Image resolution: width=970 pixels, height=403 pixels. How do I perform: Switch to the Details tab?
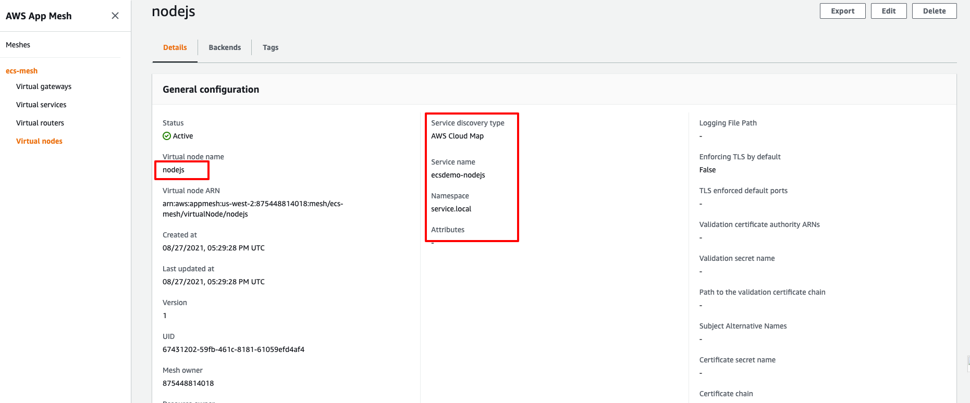pos(175,47)
